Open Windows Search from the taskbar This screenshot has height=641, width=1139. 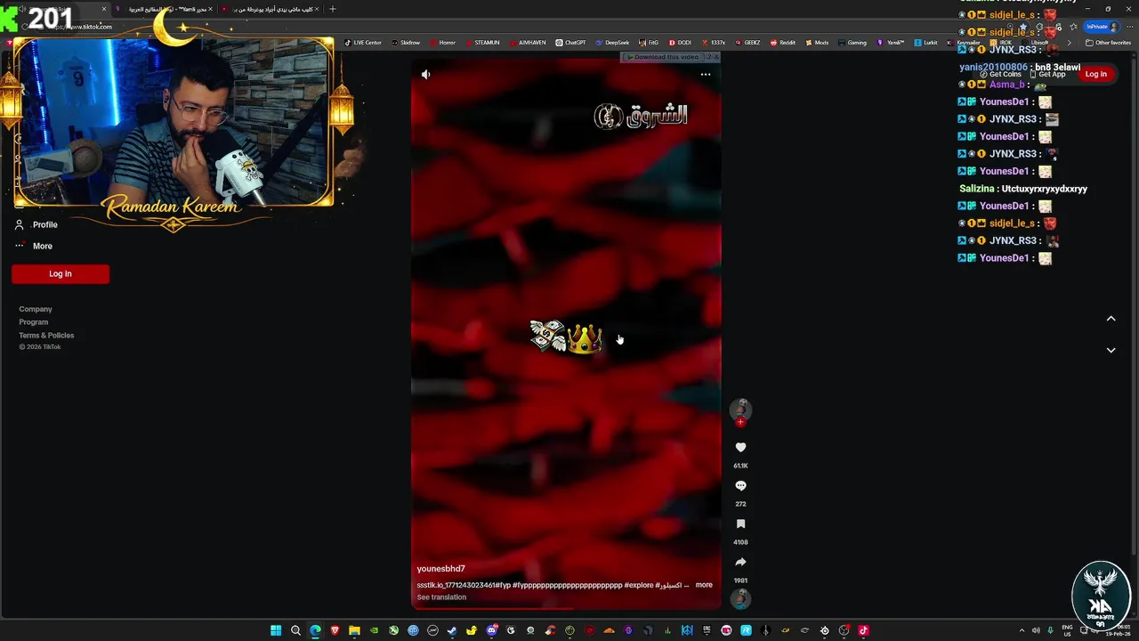tap(295, 630)
